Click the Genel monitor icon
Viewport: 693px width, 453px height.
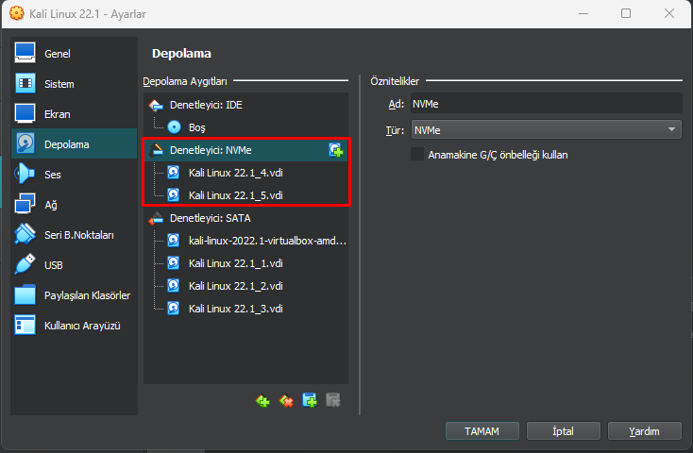tap(25, 53)
